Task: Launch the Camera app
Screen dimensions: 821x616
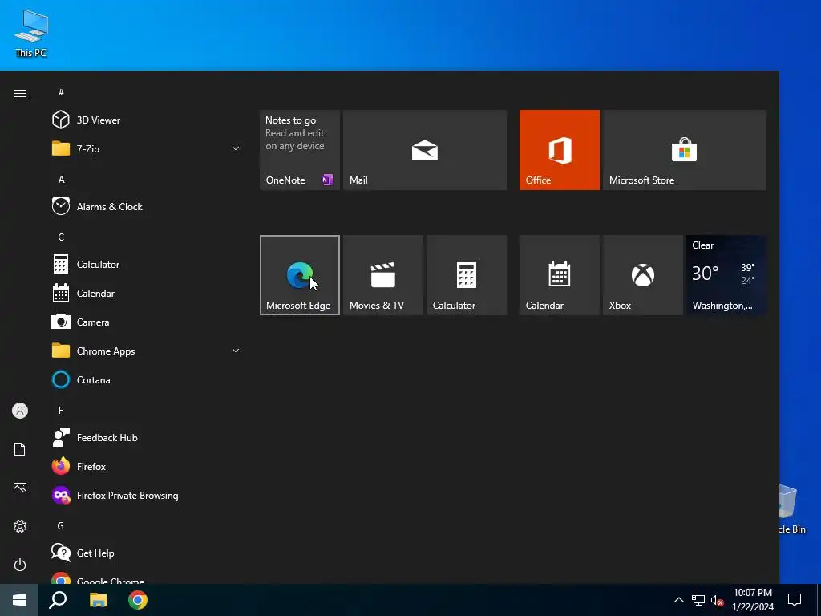Action: click(x=144, y=322)
